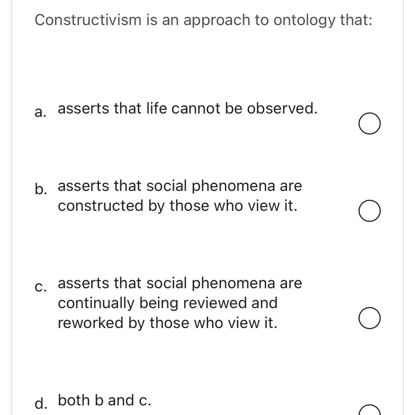Screen dimensions: 415x415
Task: Click the line 'constructed by those who view it.'
Action: coord(177,206)
